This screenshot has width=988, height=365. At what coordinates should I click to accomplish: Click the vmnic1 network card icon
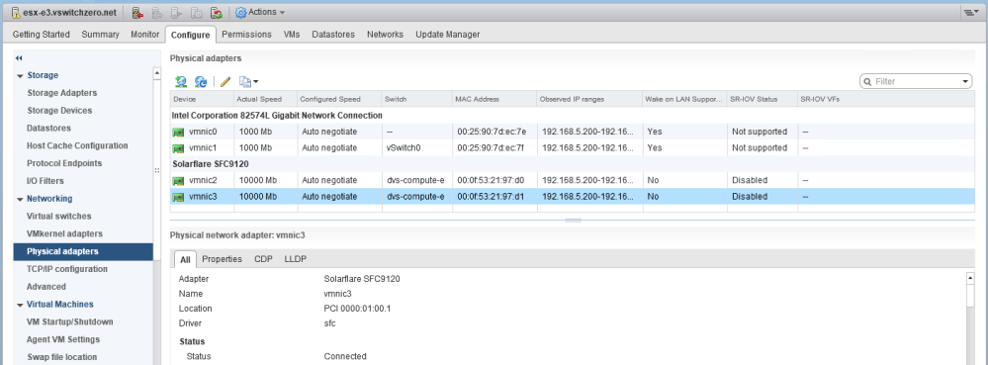click(x=178, y=148)
